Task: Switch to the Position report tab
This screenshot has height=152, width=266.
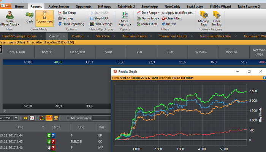Action: [78, 36]
